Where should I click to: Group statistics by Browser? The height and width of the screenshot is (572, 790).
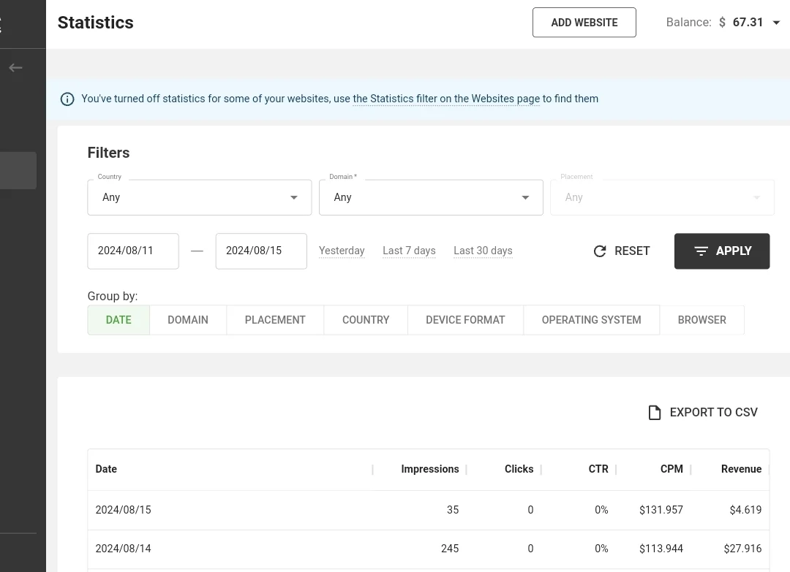coord(701,320)
